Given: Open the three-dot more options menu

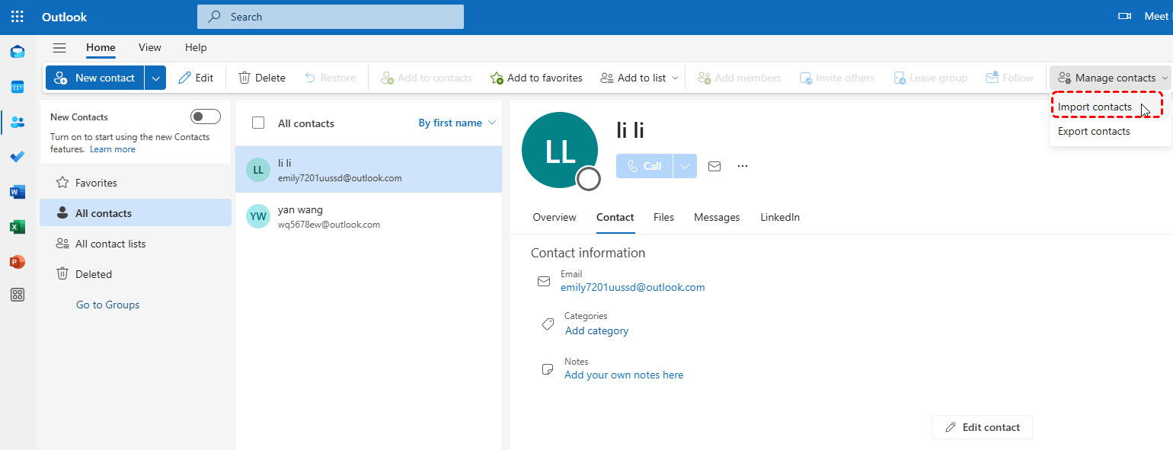Looking at the screenshot, I should tap(743, 166).
